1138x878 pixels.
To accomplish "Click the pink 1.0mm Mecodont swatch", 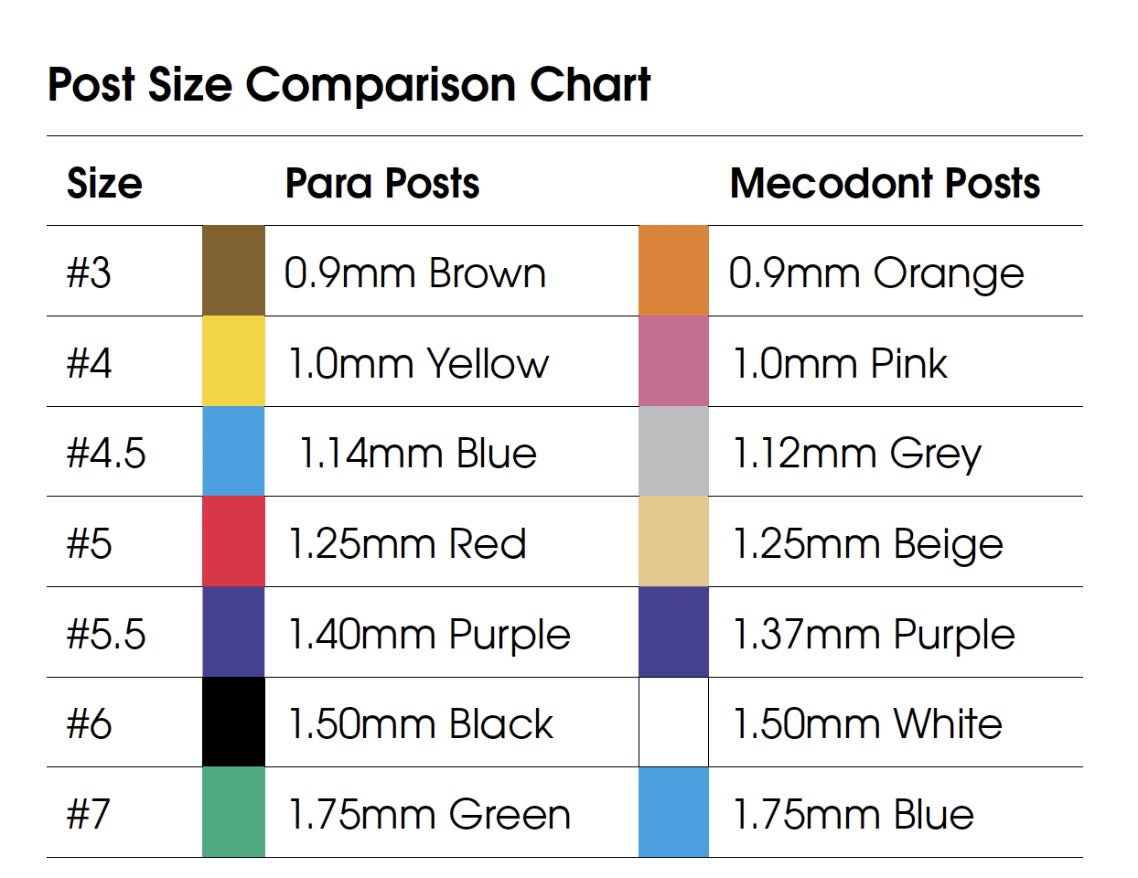I will tap(673, 361).
